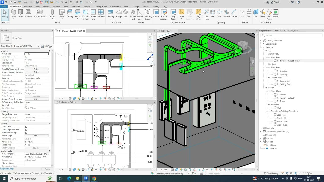Toggle the Crop View checkbox
This screenshot has height=182, width=324.
26,127
